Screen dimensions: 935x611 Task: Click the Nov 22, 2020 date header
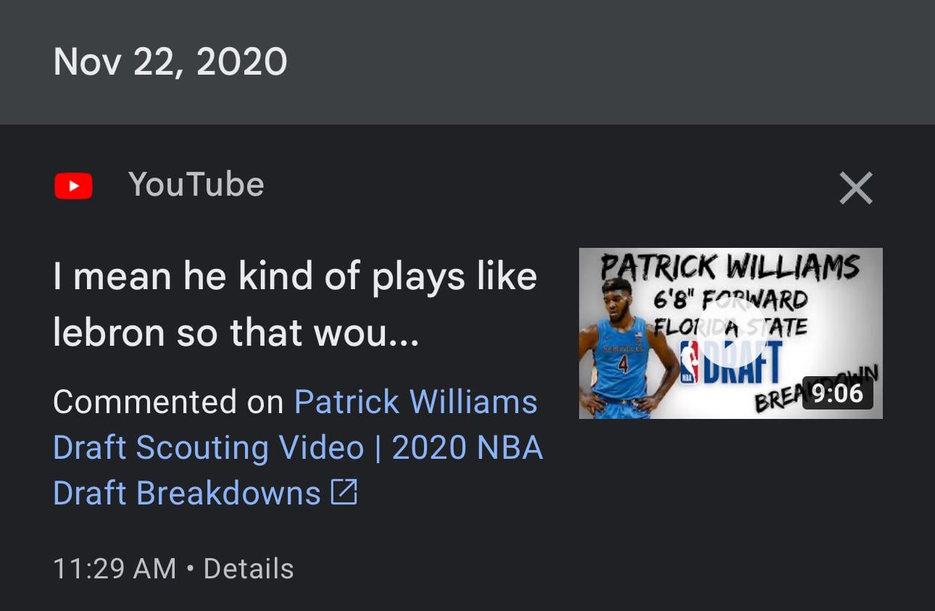tap(170, 62)
